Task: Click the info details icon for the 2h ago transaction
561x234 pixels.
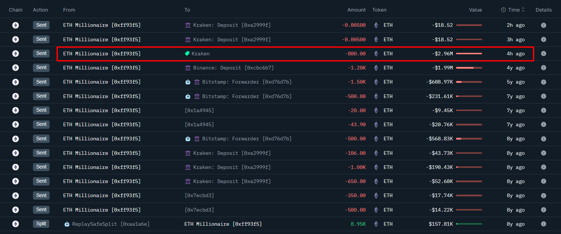Action: [543, 25]
